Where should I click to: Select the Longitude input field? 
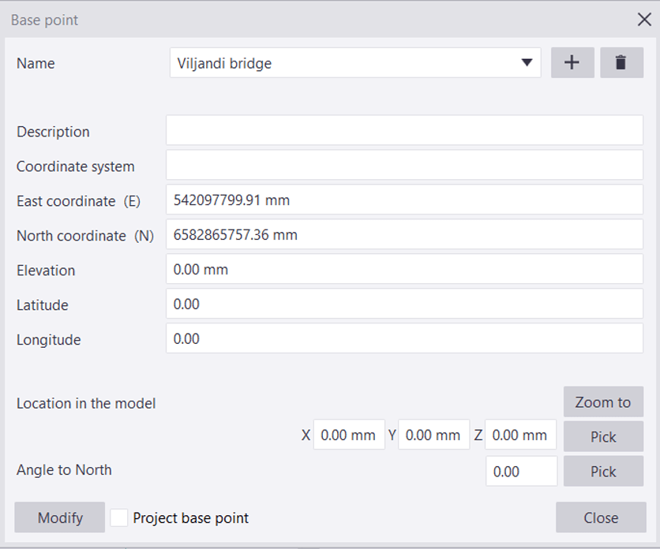point(404,338)
